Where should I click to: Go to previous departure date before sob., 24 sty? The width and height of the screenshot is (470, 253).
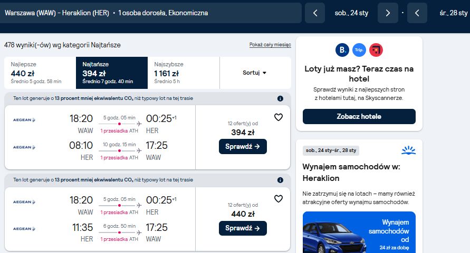[x=315, y=13]
